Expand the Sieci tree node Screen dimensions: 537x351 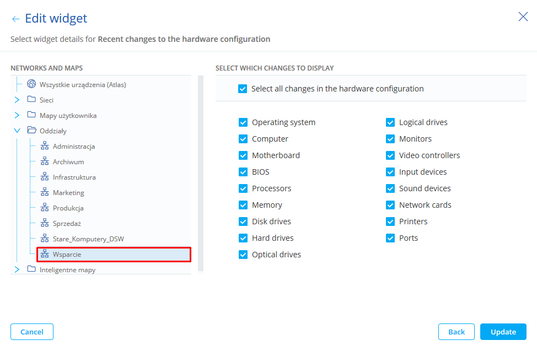(17, 100)
